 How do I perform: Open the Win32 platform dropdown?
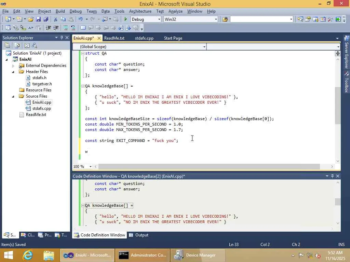tap(216, 19)
